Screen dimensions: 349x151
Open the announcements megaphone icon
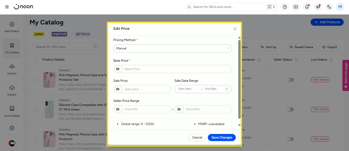[x=318, y=7]
